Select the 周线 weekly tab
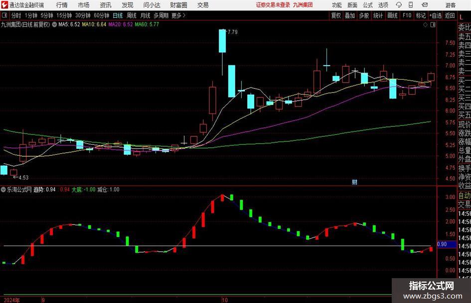 point(131,15)
